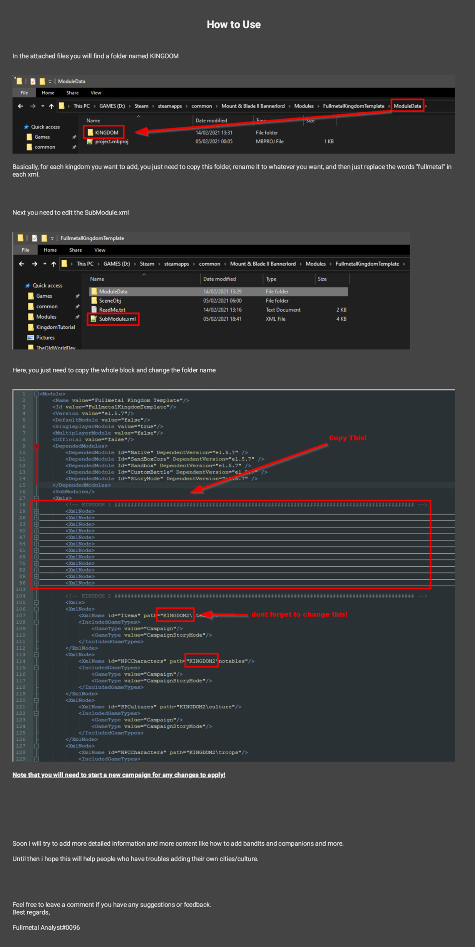Collapse the Module fold marker on line 1
The height and width of the screenshot is (947, 475).
pos(36,394)
